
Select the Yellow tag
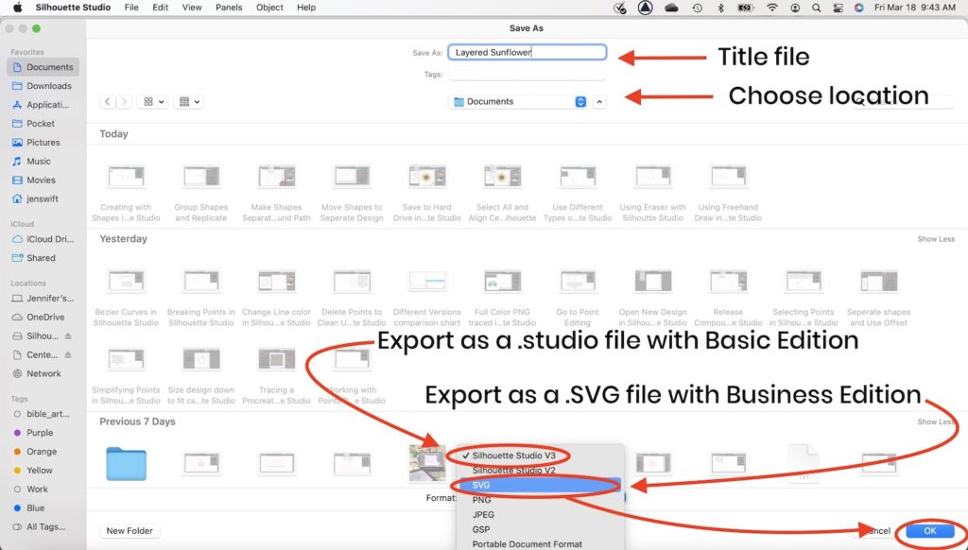pyautogui.click(x=43, y=470)
